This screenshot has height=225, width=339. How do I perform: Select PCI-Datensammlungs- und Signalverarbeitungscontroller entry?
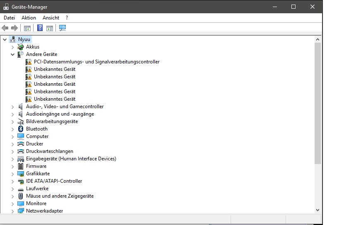(96, 62)
